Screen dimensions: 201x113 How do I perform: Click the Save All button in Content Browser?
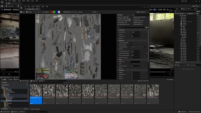[16, 79]
